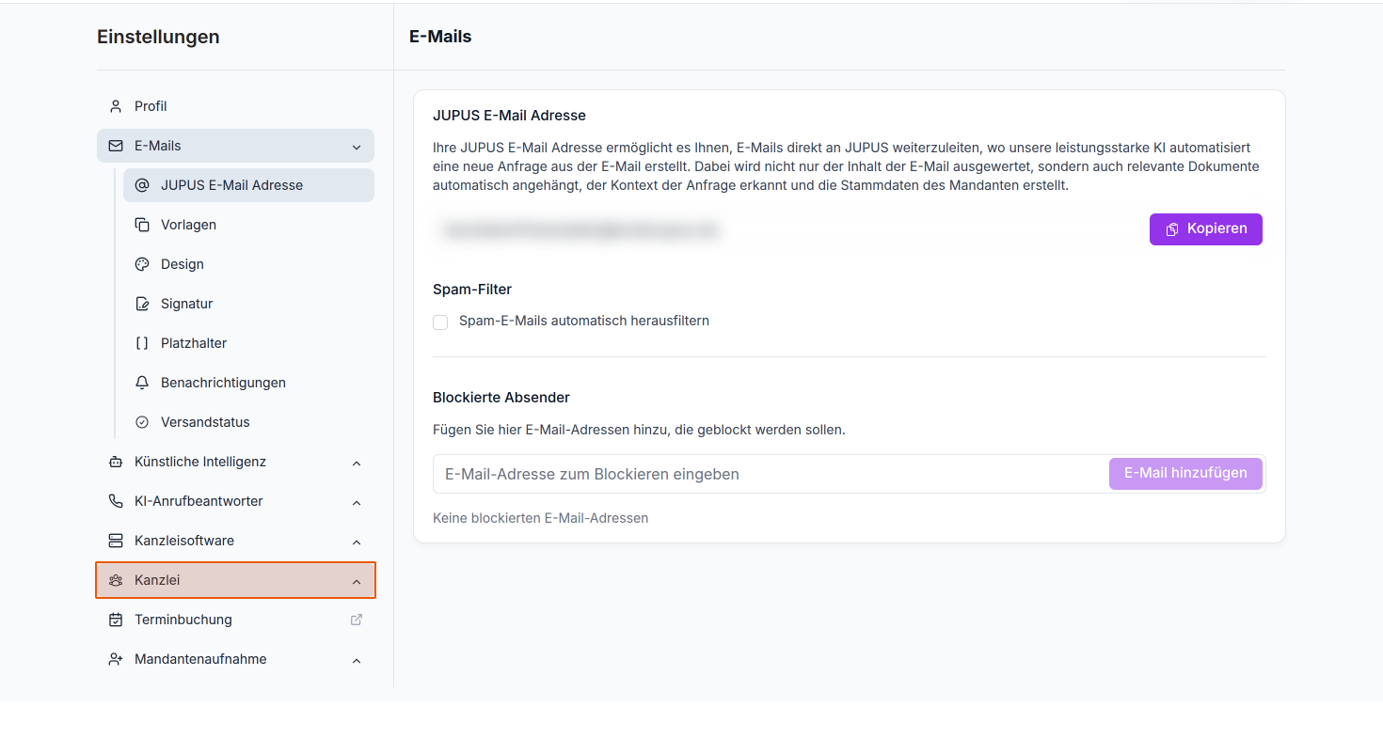The width and height of the screenshot is (1383, 754).
Task: Enable the Spam-E-Mails automatisch herausfiltern checkbox
Action: [440, 322]
